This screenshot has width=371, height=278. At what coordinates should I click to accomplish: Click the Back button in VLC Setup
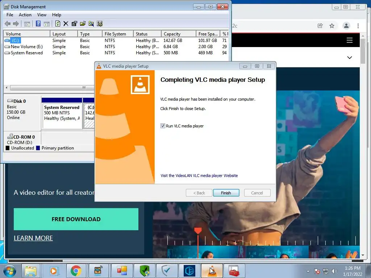[x=199, y=193]
